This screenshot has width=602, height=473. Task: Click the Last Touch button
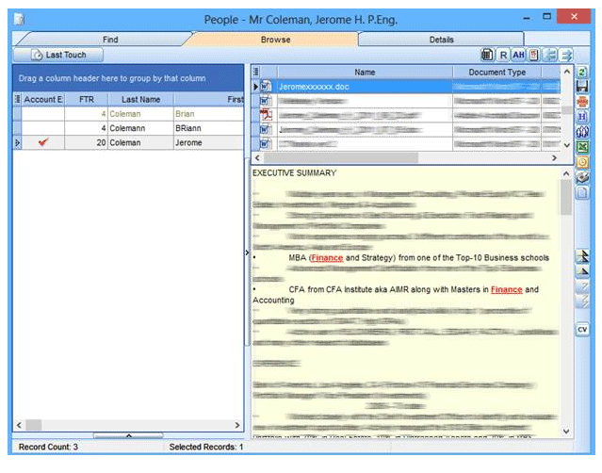58,55
